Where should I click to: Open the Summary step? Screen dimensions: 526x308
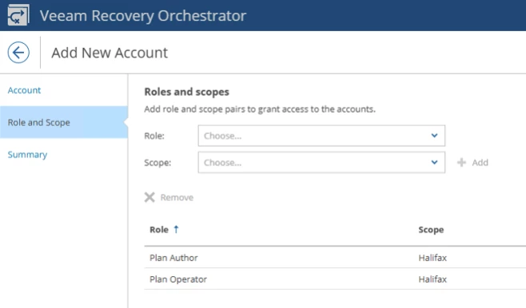(x=27, y=155)
